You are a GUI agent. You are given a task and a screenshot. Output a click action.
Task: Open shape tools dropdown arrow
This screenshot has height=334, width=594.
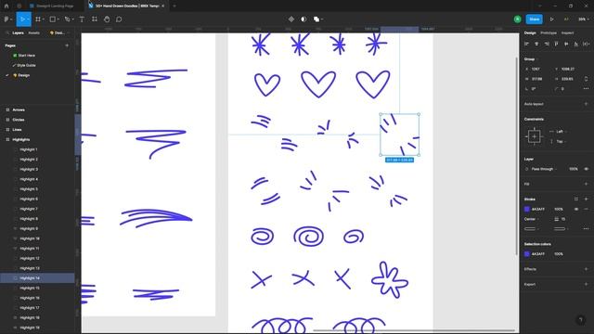[x=58, y=19]
